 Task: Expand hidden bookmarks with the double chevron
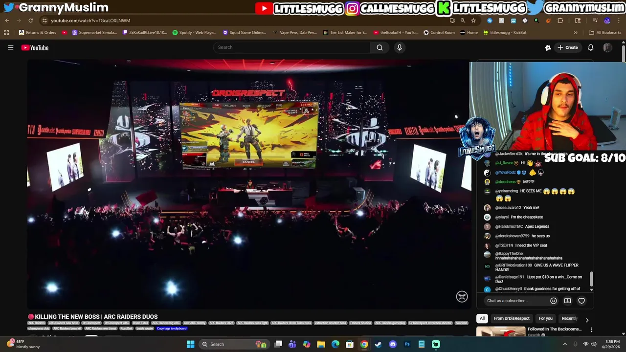tap(576, 33)
